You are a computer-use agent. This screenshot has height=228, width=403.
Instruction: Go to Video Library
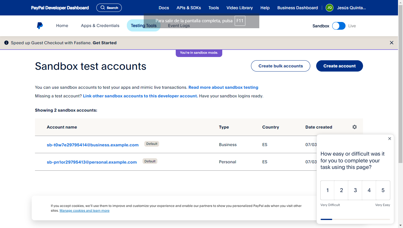click(240, 8)
